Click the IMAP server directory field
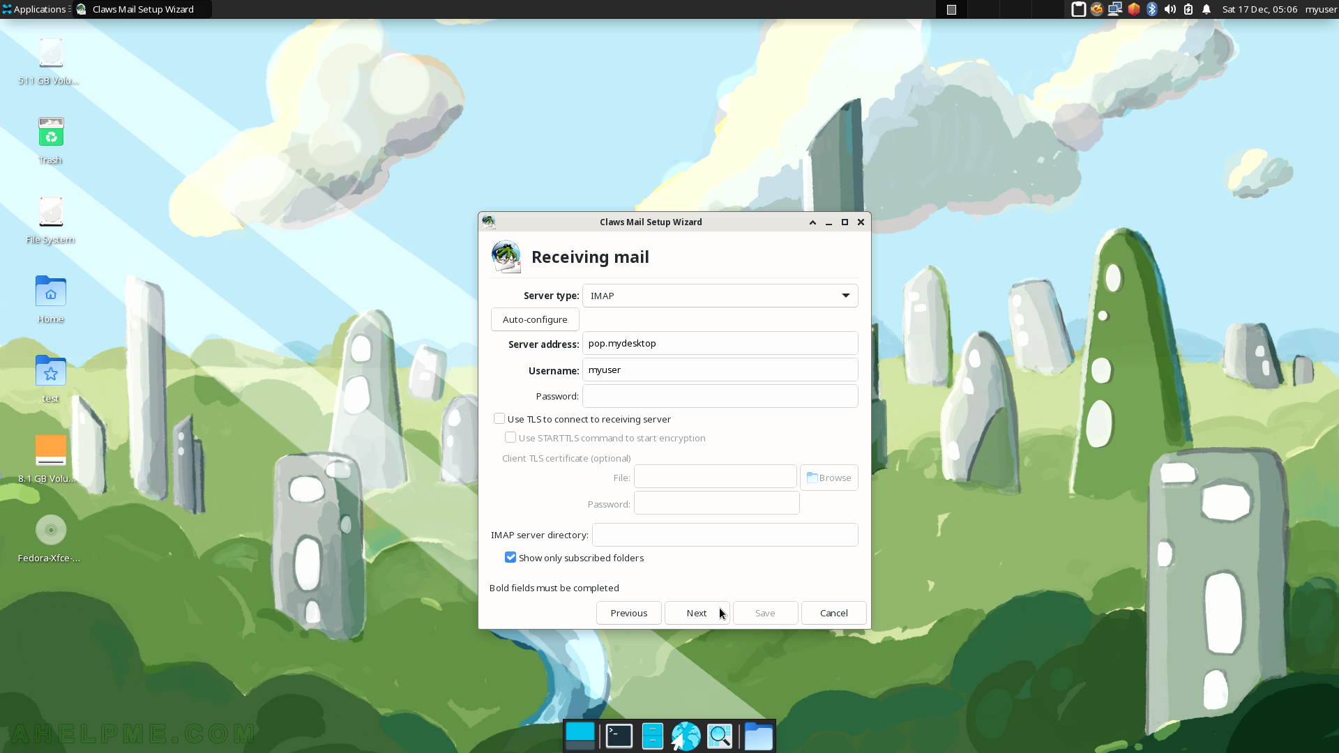 725,535
